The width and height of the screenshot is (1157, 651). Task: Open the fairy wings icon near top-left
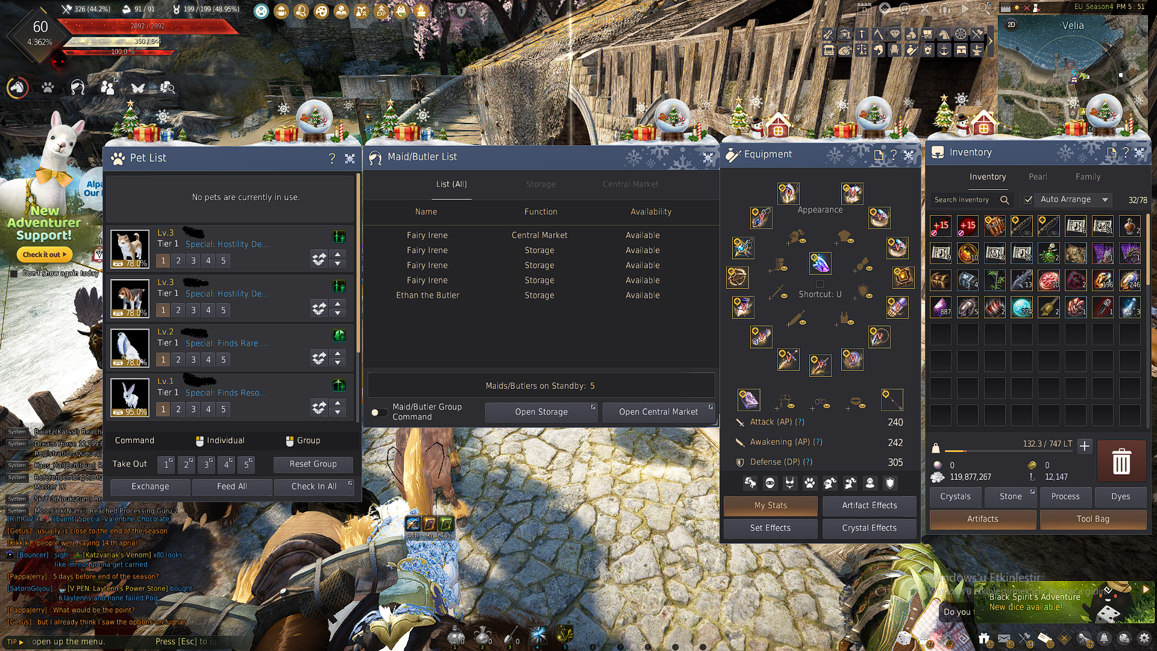(x=137, y=88)
